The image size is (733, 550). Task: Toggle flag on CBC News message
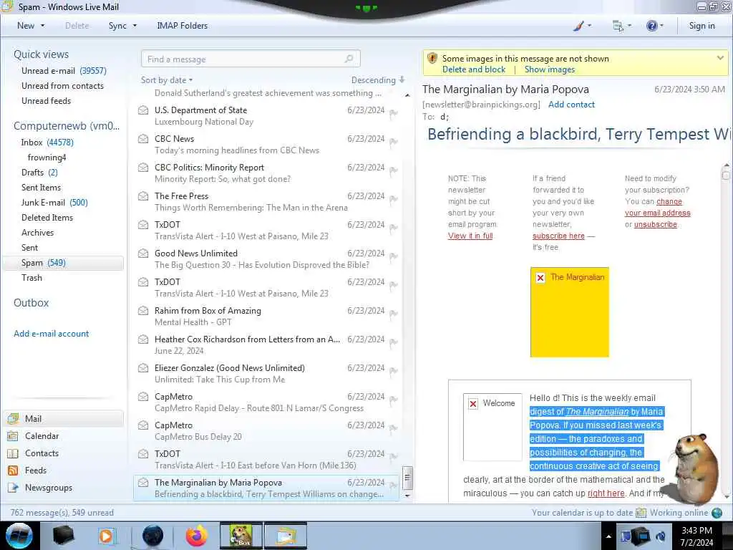coord(394,142)
